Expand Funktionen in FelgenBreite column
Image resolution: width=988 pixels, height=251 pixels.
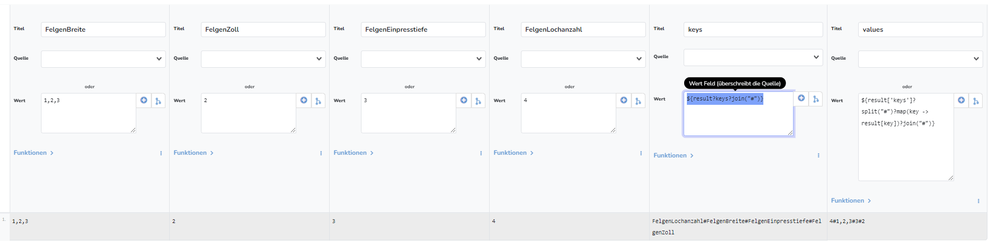point(33,153)
